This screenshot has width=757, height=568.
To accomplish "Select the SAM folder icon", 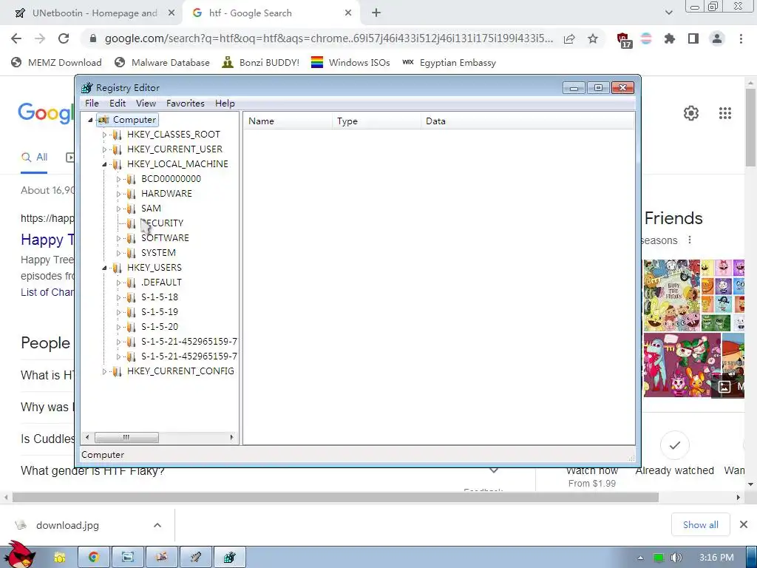I will [131, 209].
